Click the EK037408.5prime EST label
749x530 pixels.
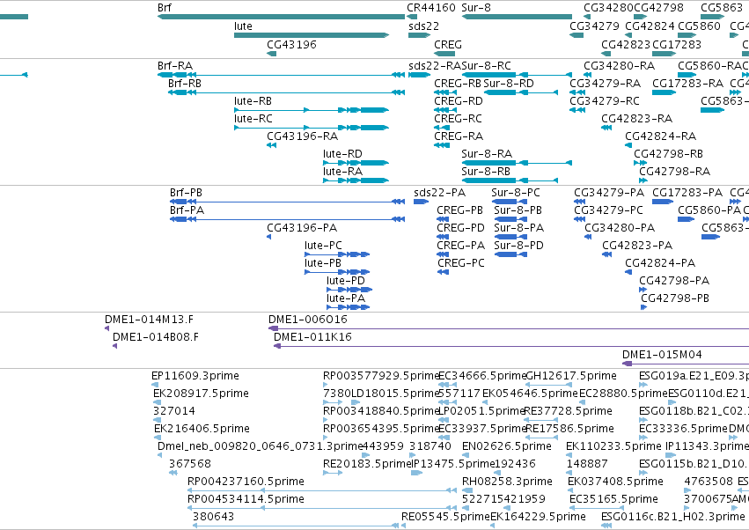[615, 482]
